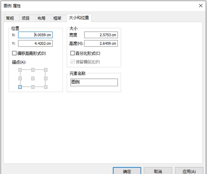Open the 项目 tab
This screenshot has width=207, height=174.
tap(26, 18)
